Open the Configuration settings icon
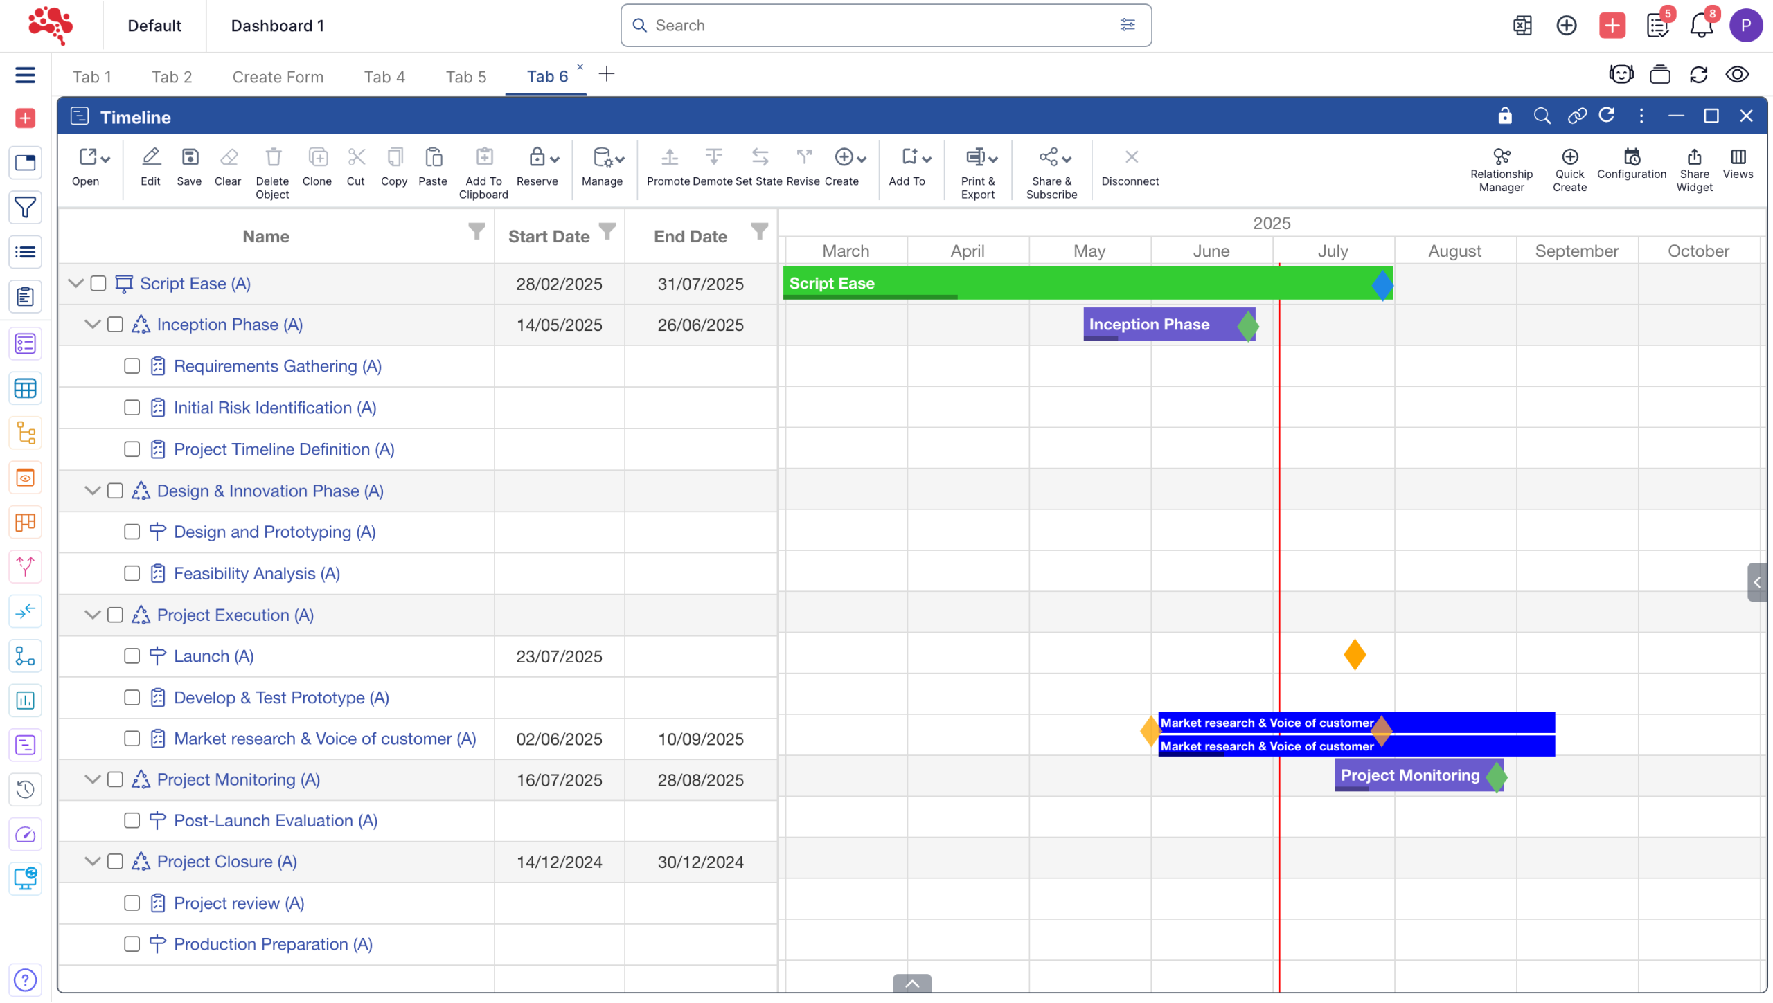This screenshot has width=1773, height=1003. coord(1631,157)
